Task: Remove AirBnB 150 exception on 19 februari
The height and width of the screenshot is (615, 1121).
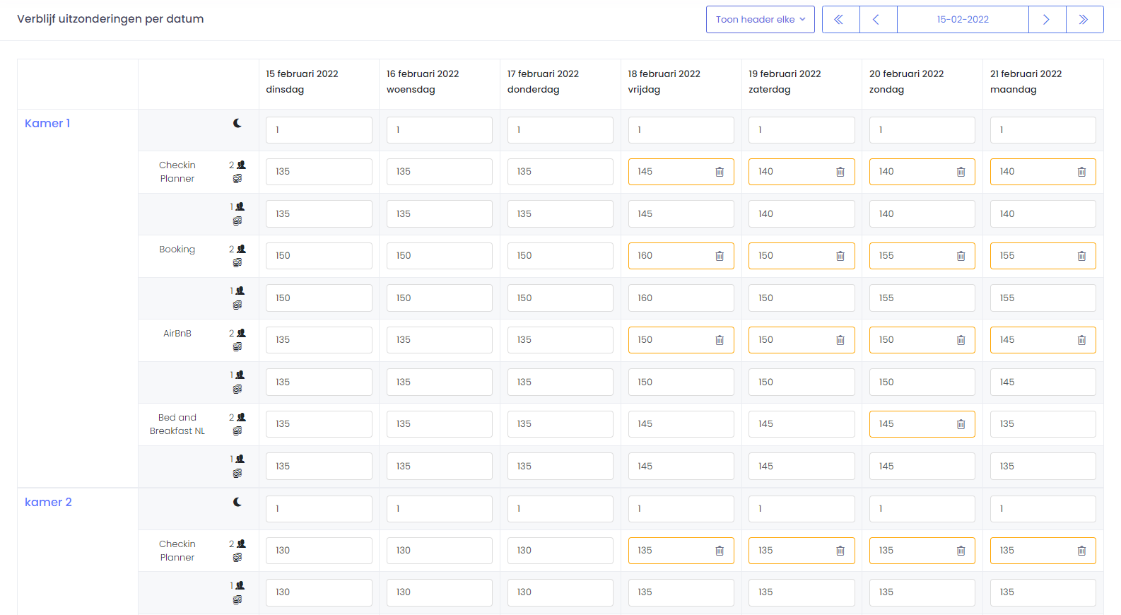Action: (840, 340)
